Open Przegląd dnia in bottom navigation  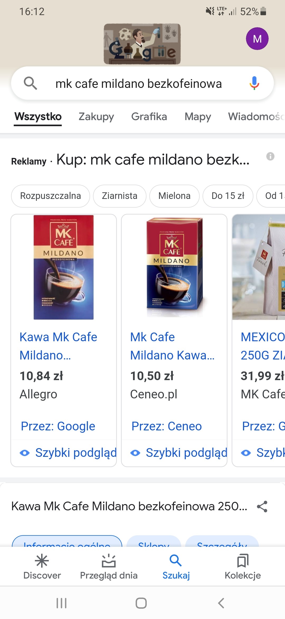(109, 566)
